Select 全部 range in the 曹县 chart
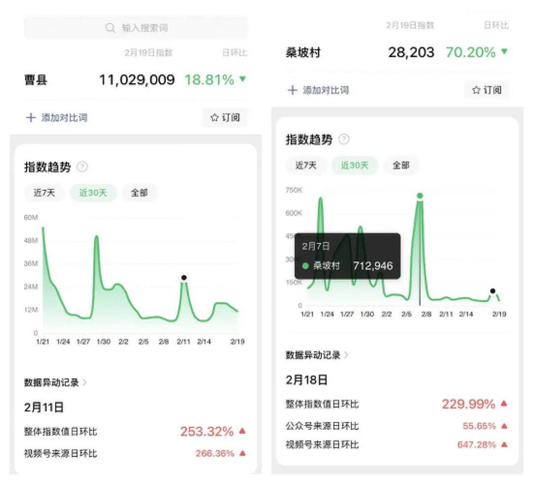 (139, 193)
